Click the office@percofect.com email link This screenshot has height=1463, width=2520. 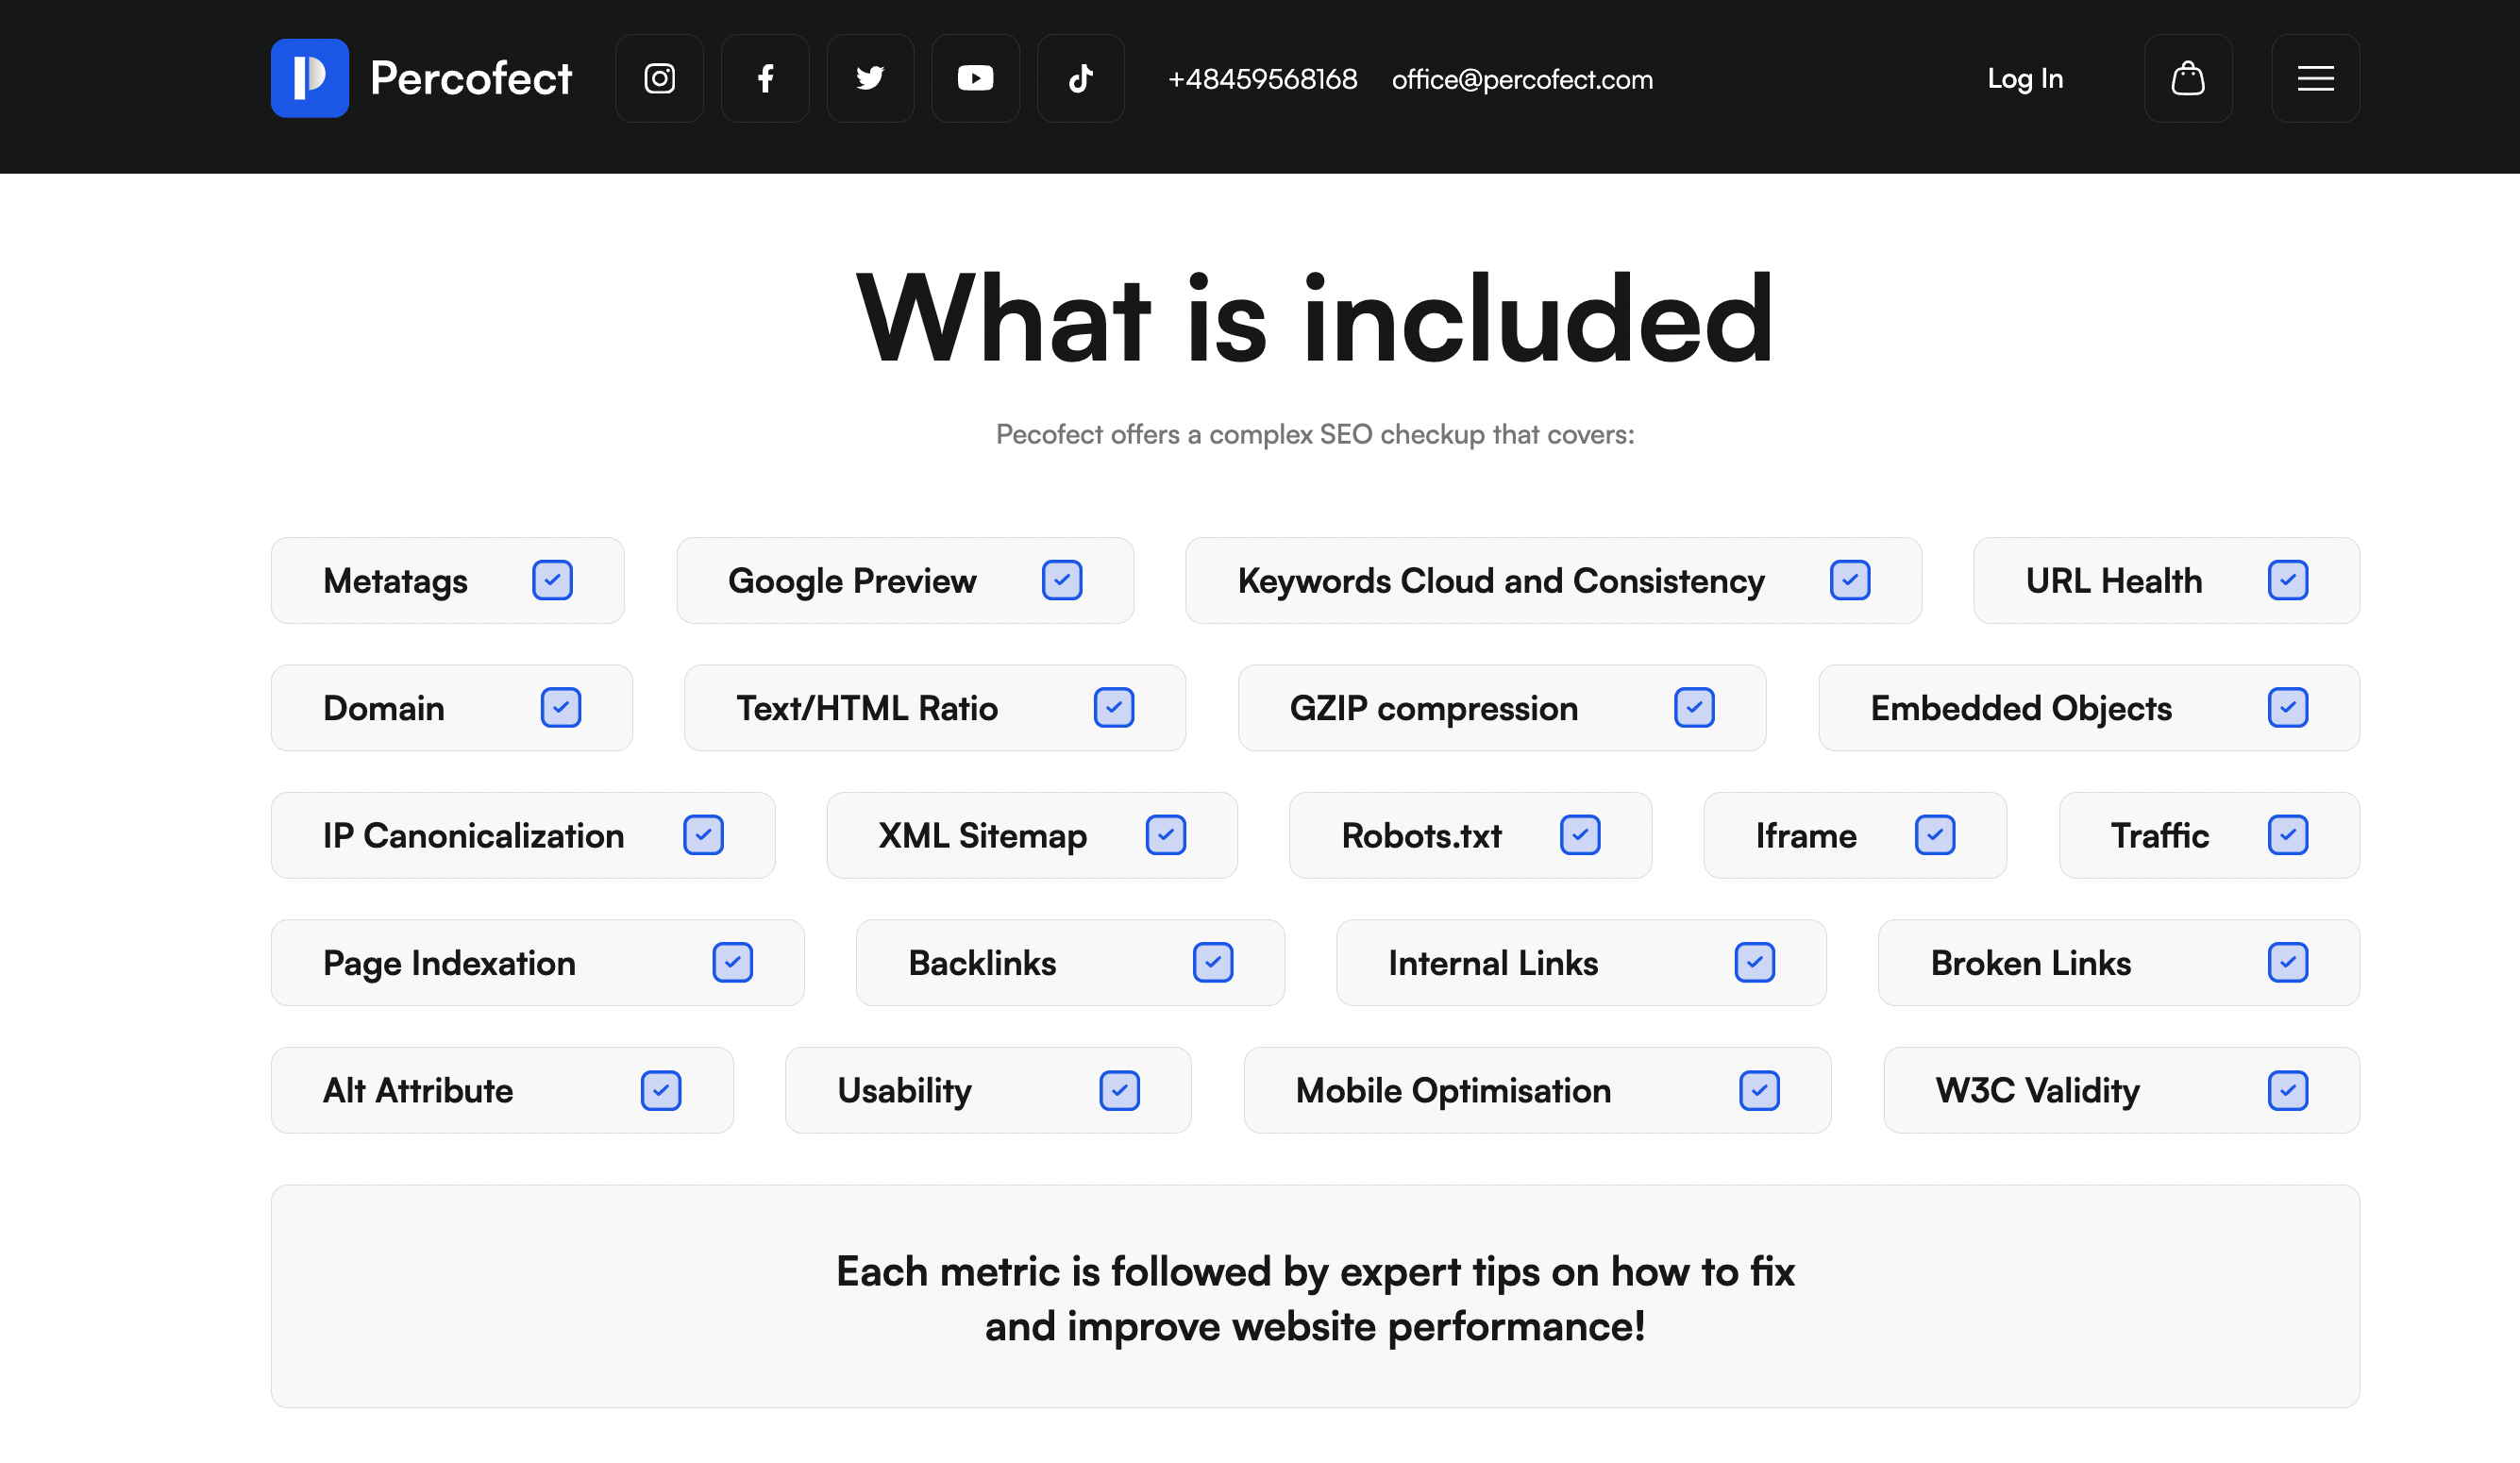(1522, 78)
